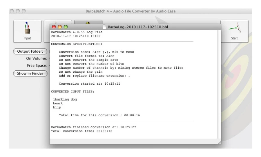Zoom the BarbaLog window with green button
The image size is (261, 157).
(x=66, y=27)
